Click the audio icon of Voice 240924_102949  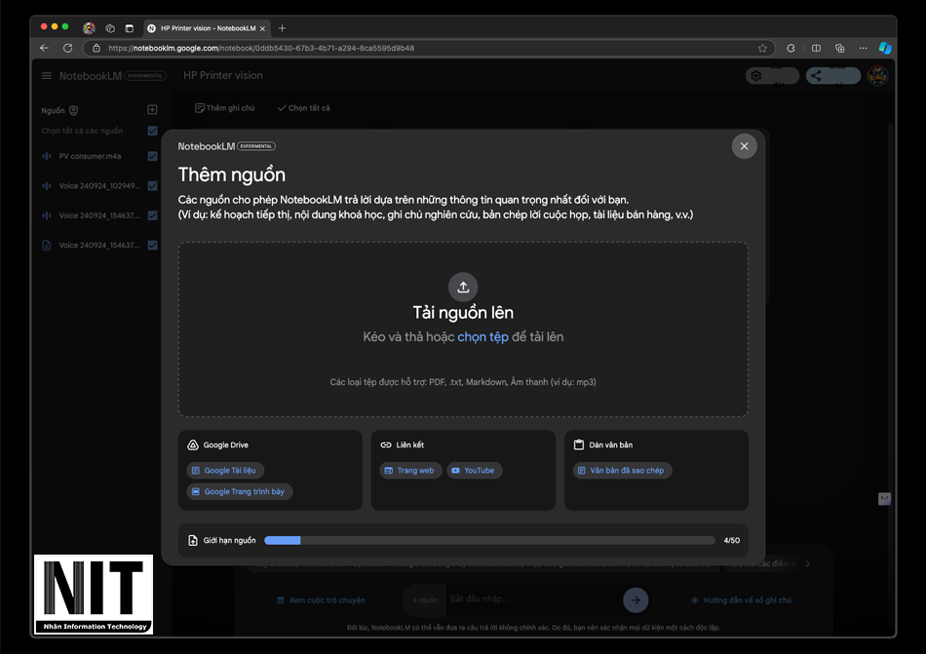pos(47,186)
